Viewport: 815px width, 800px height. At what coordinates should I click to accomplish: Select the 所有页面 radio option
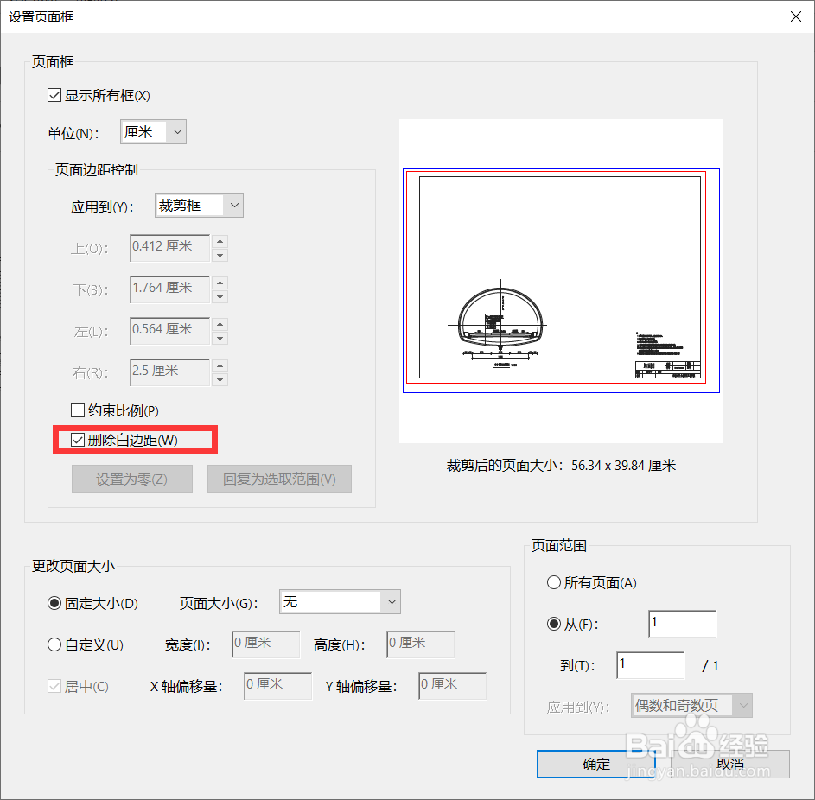(554, 582)
